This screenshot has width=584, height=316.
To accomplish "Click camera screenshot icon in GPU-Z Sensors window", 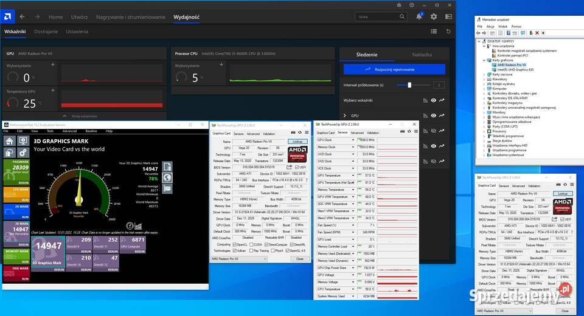I will [402, 131].
